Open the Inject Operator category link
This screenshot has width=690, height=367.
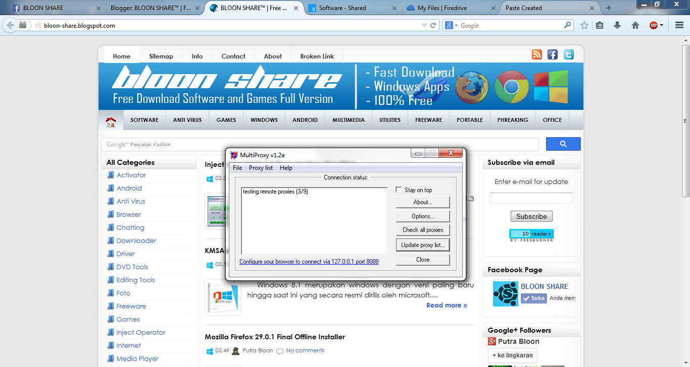click(141, 332)
